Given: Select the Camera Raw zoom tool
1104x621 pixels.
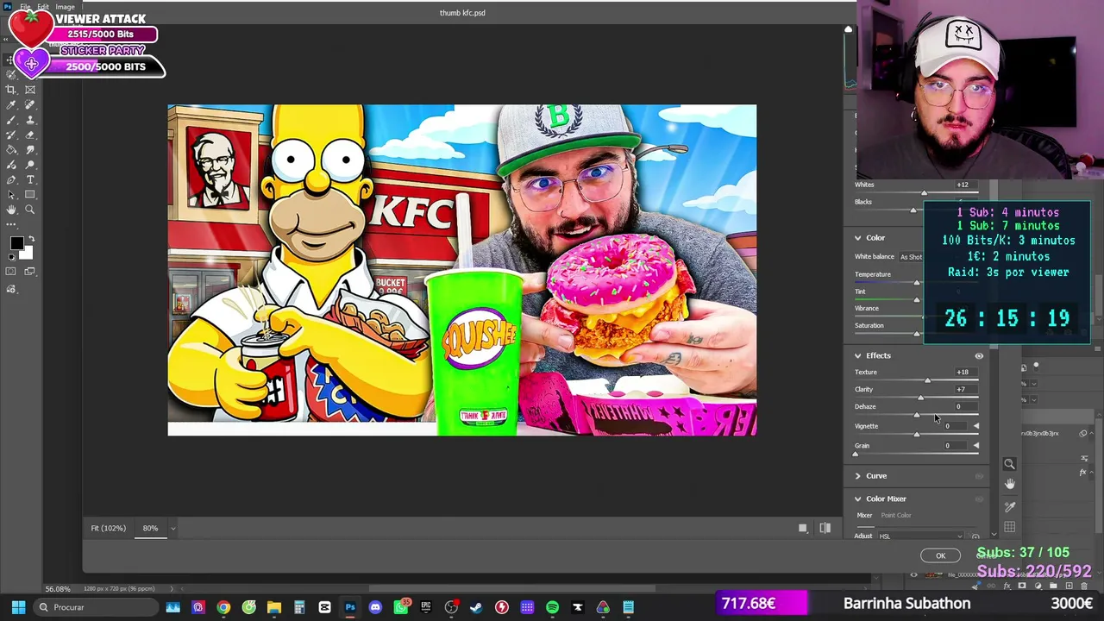Looking at the screenshot, I should pyautogui.click(x=1009, y=464).
